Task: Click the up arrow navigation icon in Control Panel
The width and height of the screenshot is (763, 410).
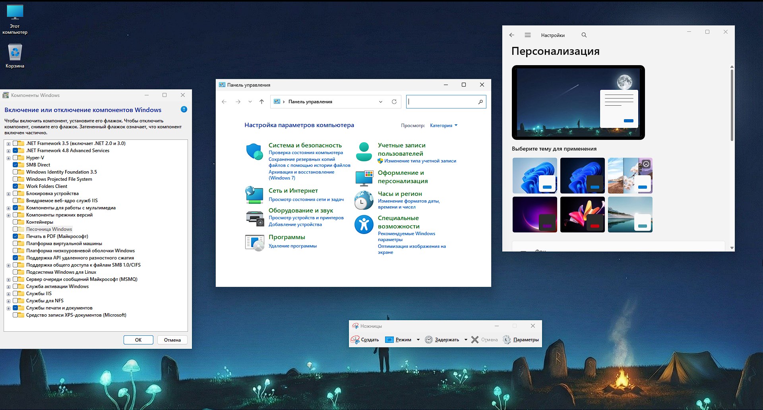Action: pyautogui.click(x=261, y=102)
